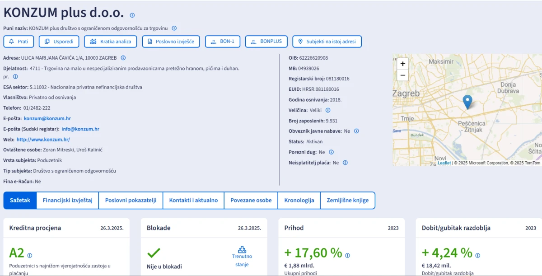Click Broj zaposlenih value 9.931

coord(332,121)
